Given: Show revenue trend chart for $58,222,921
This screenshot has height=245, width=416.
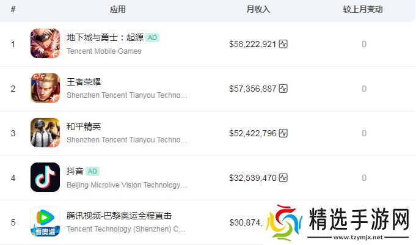Looking at the screenshot, I should tap(283, 44).
